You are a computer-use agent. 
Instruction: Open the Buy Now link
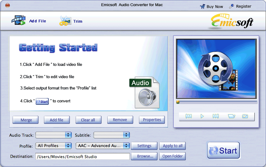click(215, 7)
